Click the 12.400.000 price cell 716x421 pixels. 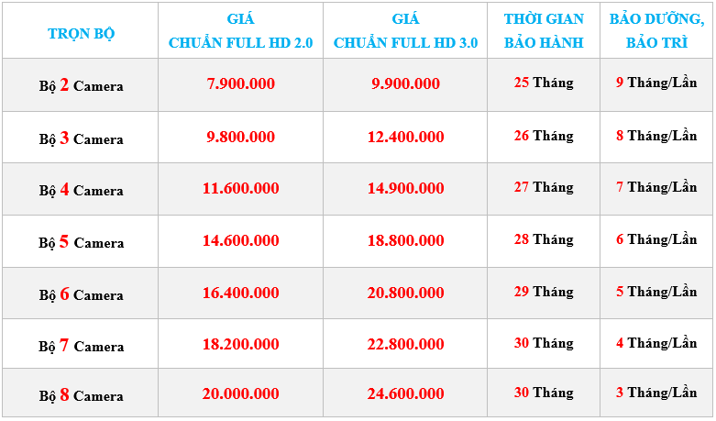(405, 137)
